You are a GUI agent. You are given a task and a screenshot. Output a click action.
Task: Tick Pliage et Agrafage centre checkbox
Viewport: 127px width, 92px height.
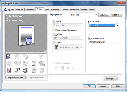pos(54,30)
